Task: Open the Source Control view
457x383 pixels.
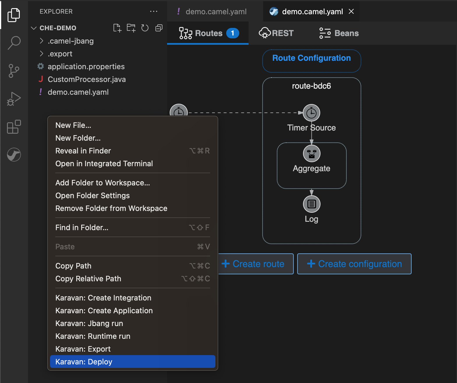Action: (14, 71)
